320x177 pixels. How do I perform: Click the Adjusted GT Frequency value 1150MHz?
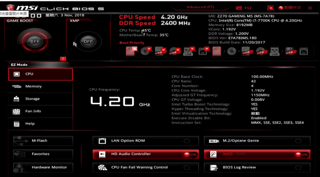(x=260, y=95)
